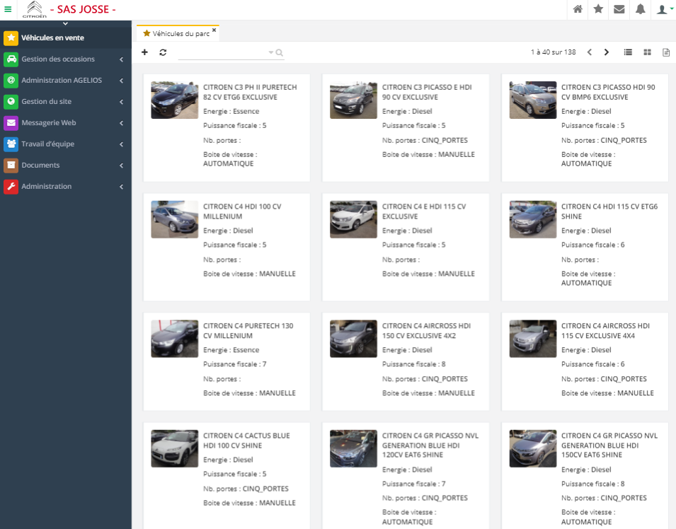Expand Documents chevron
The width and height of the screenshot is (676, 529).
pos(122,165)
